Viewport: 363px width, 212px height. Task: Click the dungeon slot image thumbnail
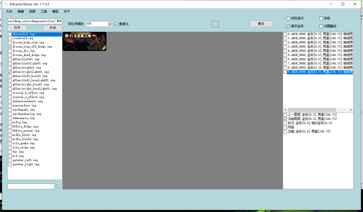point(84,41)
